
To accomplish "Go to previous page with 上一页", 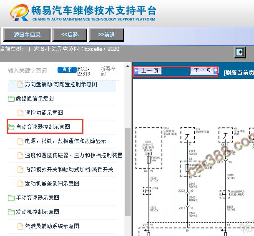I will (x=148, y=70).
